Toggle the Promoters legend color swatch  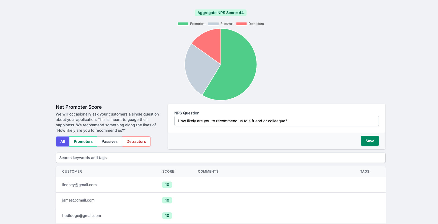click(183, 24)
